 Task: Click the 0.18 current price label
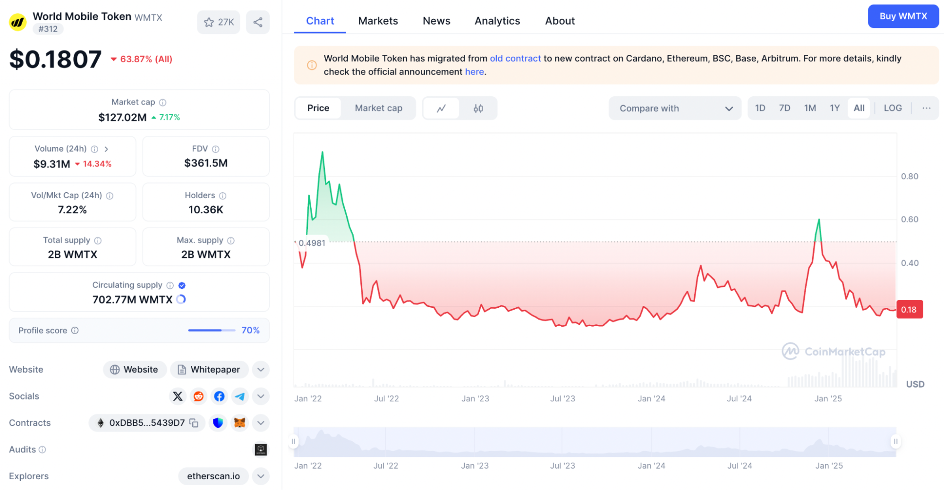909,310
